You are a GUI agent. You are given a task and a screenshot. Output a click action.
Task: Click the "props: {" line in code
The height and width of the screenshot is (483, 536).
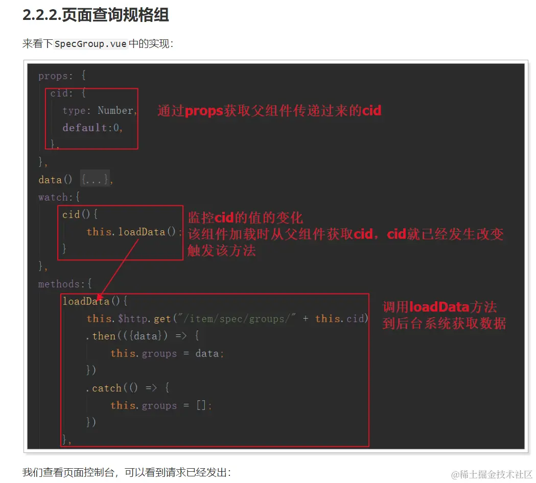pos(62,76)
